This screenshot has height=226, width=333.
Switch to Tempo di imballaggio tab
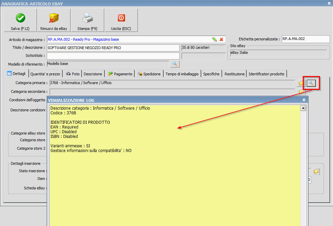(182, 74)
